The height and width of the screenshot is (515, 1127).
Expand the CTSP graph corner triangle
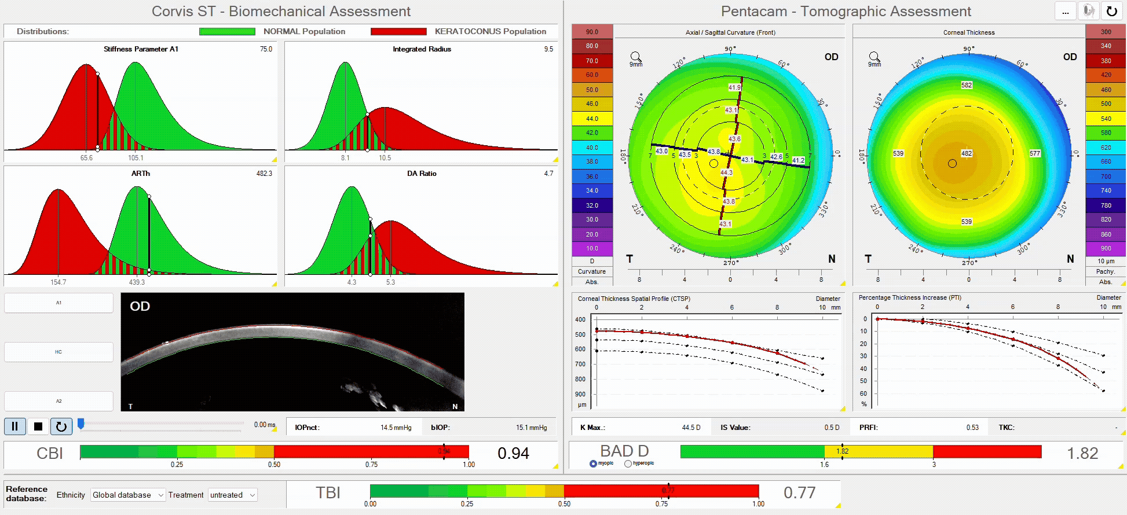click(x=843, y=409)
